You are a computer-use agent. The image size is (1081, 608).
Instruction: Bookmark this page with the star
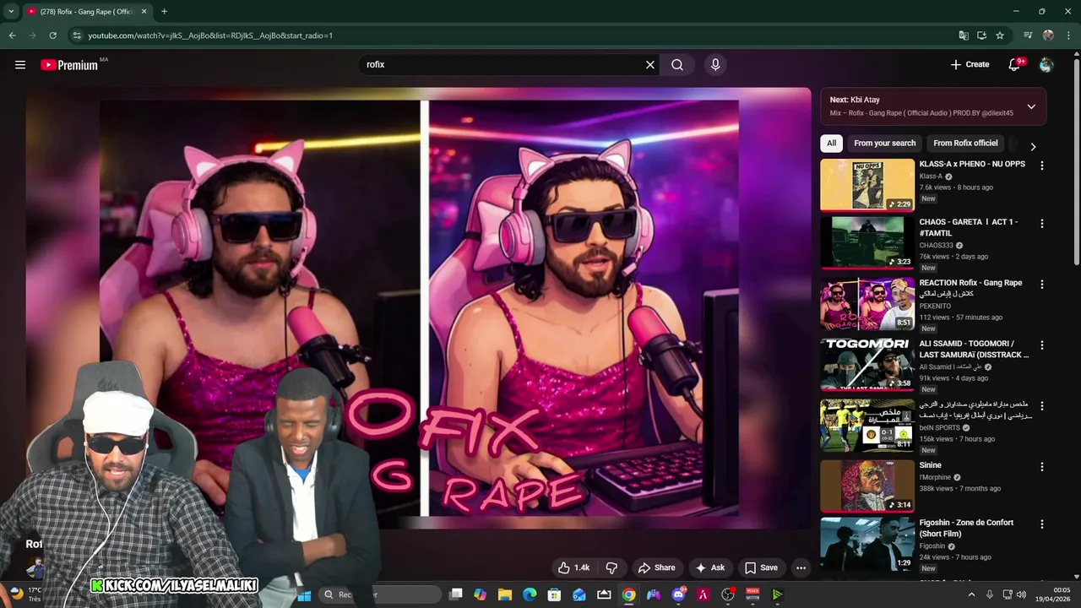tap(1000, 35)
